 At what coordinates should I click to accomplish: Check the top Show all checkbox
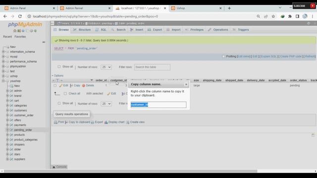59,67
